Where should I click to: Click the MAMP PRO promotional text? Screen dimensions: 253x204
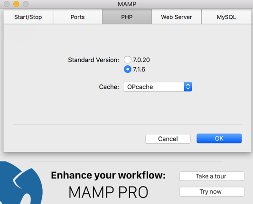click(108, 192)
